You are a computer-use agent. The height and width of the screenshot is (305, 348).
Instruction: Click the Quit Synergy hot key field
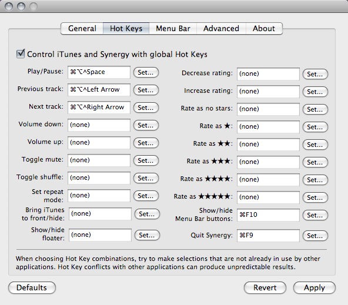tap(268, 235)
